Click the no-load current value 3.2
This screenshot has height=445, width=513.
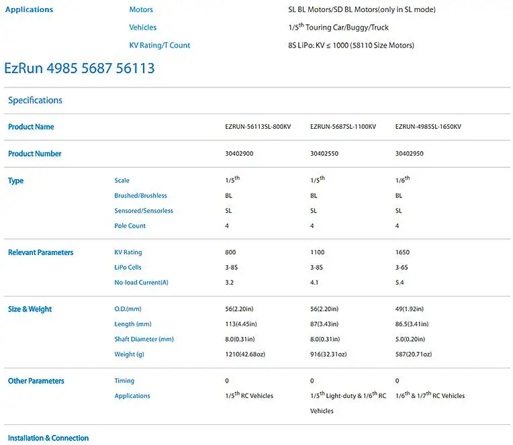[x=230, y=283]
